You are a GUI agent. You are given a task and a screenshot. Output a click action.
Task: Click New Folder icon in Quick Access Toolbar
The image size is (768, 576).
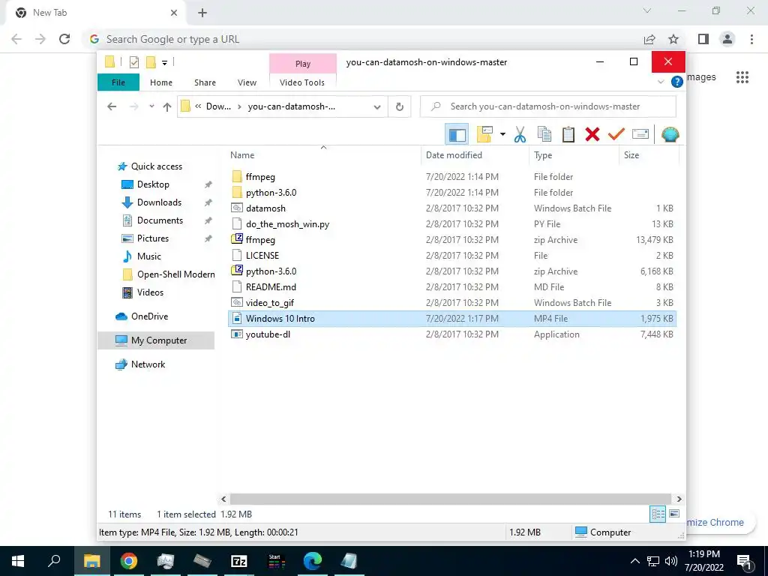151,62
